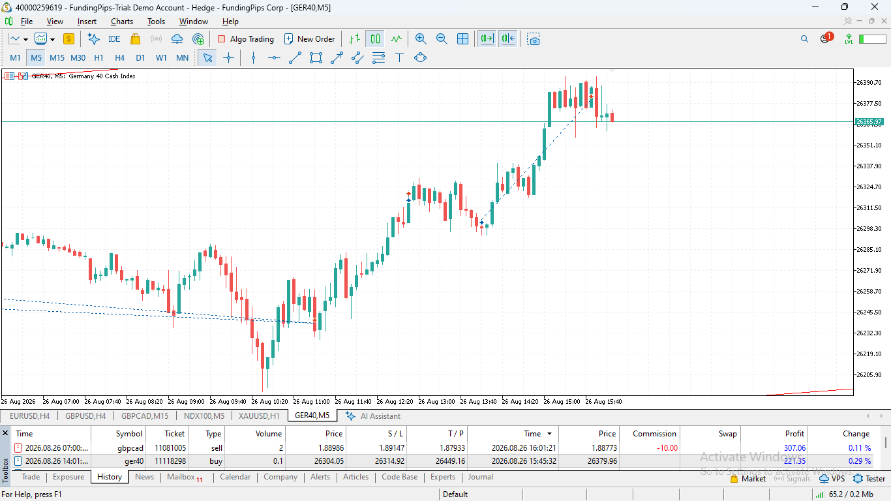The width and height of the screenshot is (891, 501).
Task: Choose the horizontal line tool
Action: click(274, 58)
